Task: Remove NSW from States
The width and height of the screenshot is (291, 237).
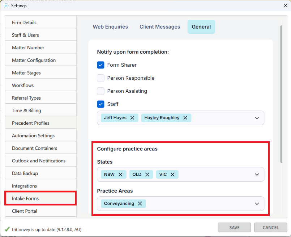Action: (120, 174)
